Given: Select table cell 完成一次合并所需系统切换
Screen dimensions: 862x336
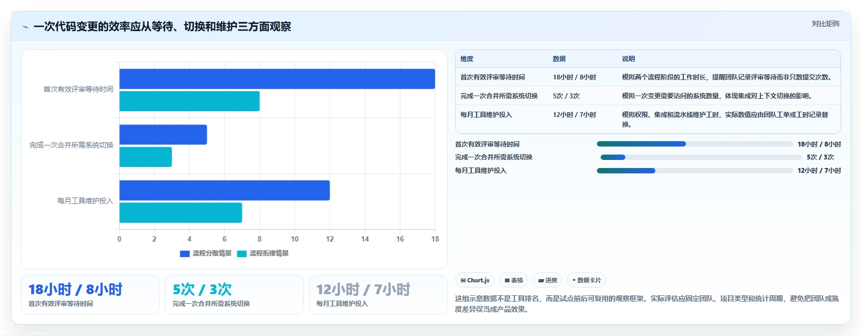Looking at the screenshot, I should coord(499,96).
